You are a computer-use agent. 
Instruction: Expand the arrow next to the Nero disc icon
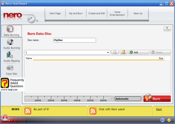(x=37, y=21)
